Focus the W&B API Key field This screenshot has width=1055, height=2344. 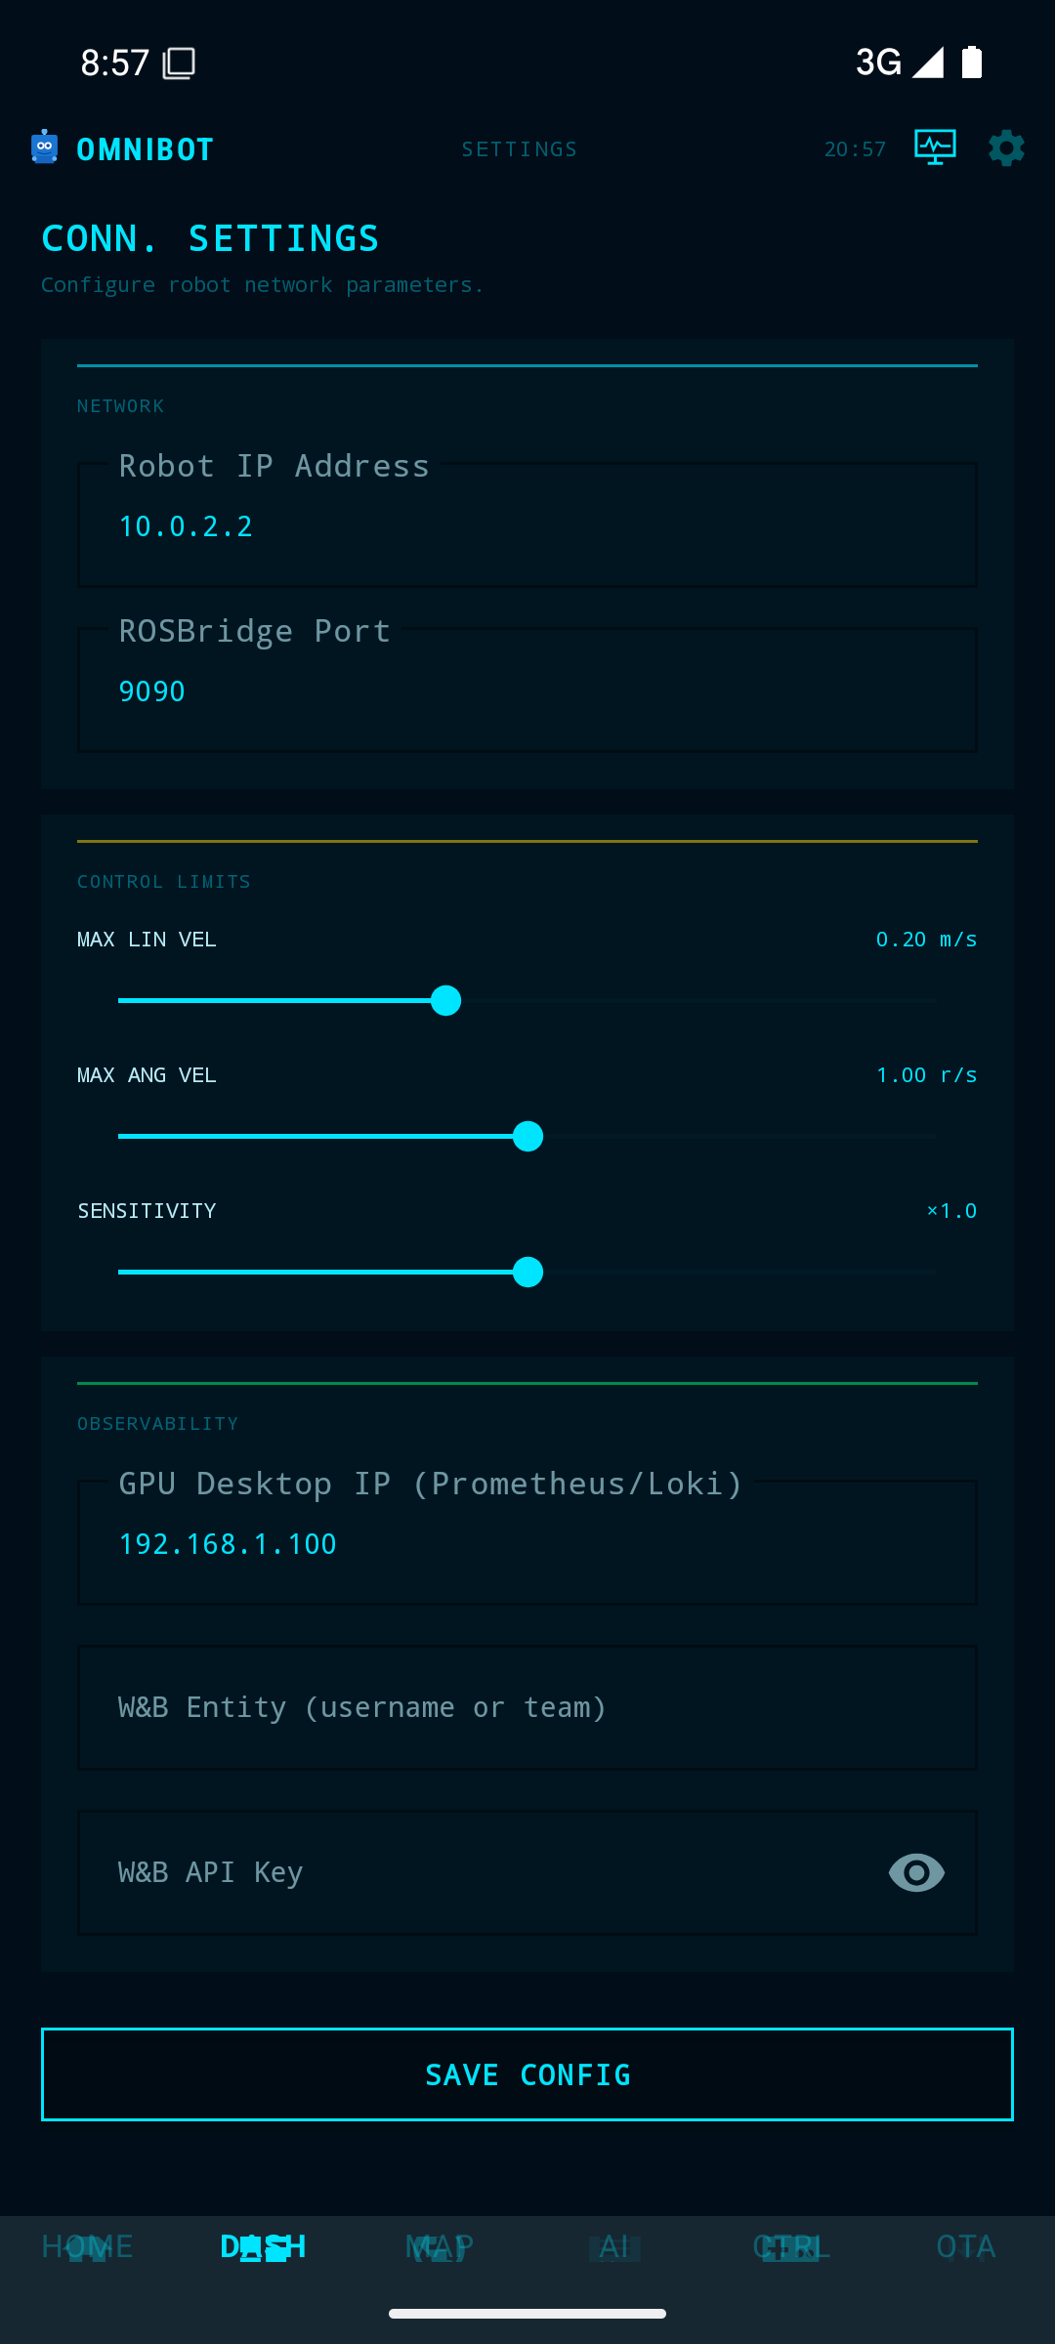[x=527, y=1872]
